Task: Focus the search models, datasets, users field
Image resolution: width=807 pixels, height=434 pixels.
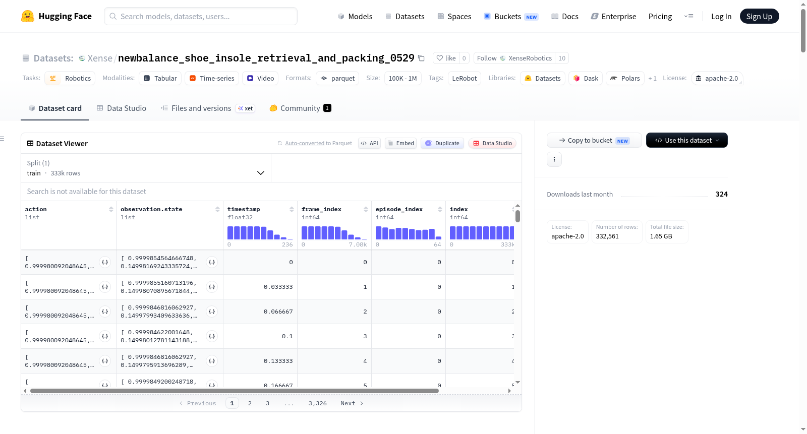Action: (201, 16)
